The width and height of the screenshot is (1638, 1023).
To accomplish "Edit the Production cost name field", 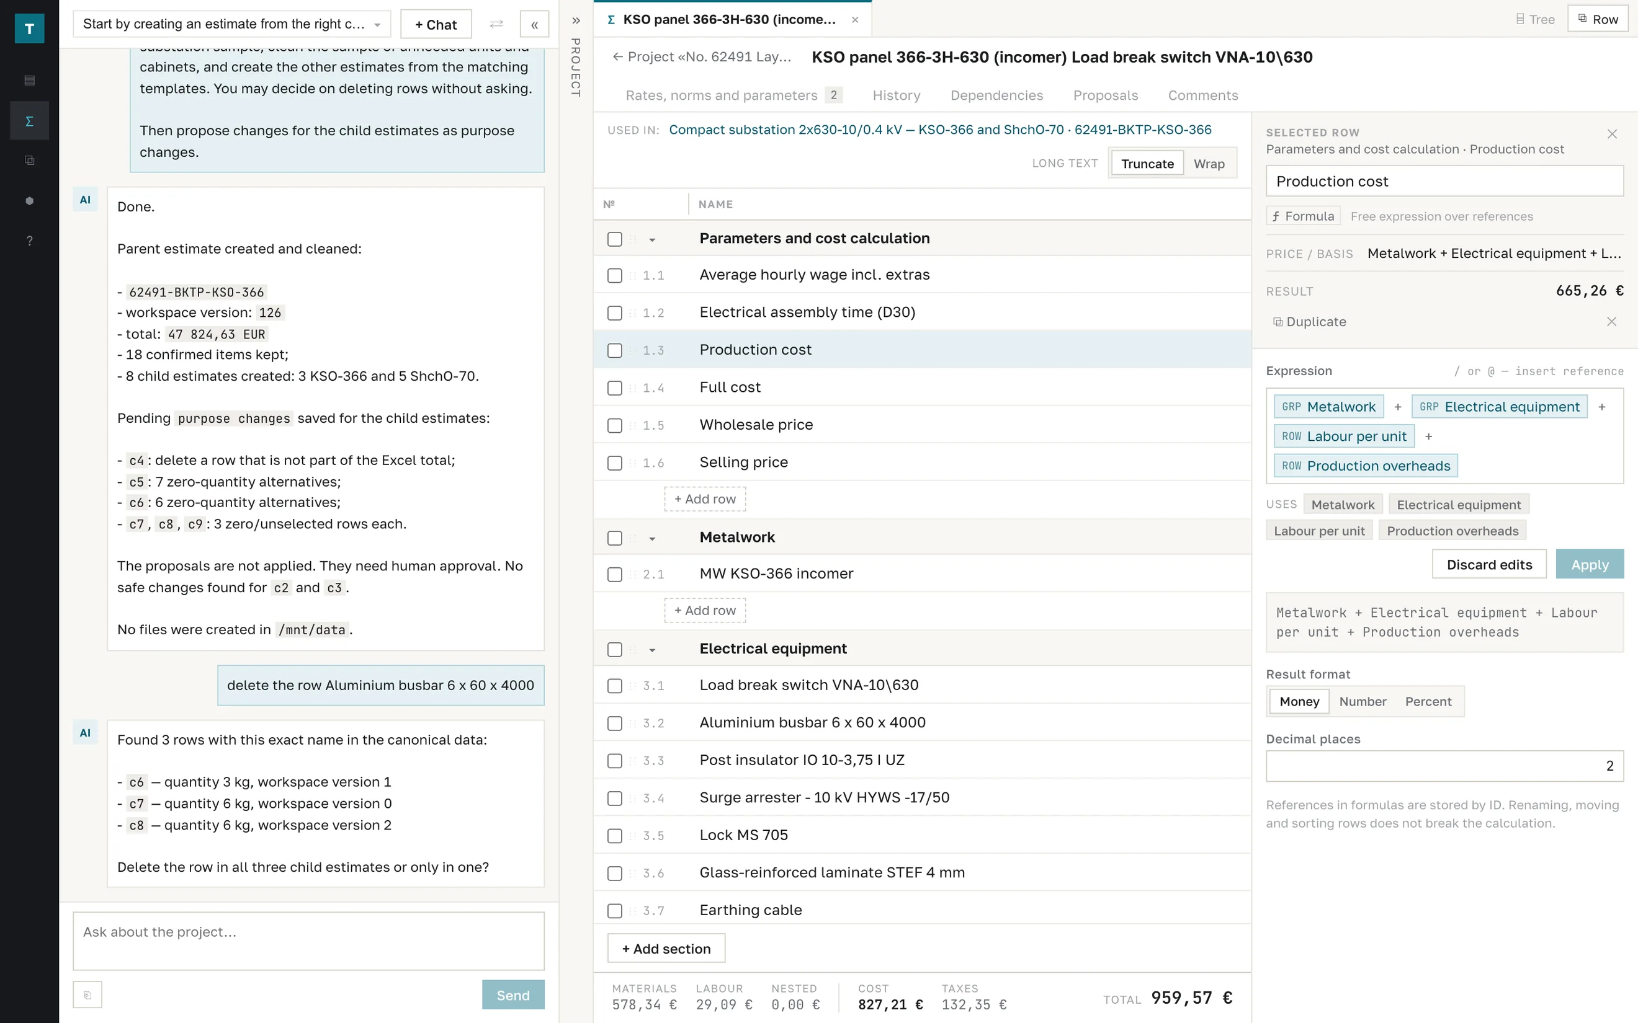I will (x=1444, y=181).
